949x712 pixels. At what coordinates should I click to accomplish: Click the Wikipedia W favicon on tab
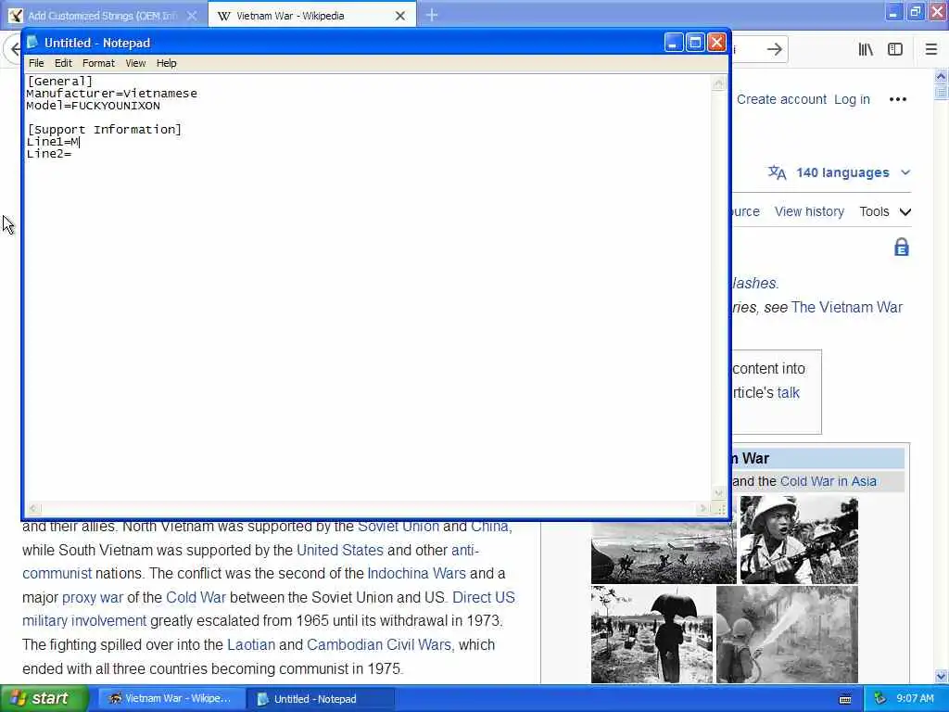(224, 16)
